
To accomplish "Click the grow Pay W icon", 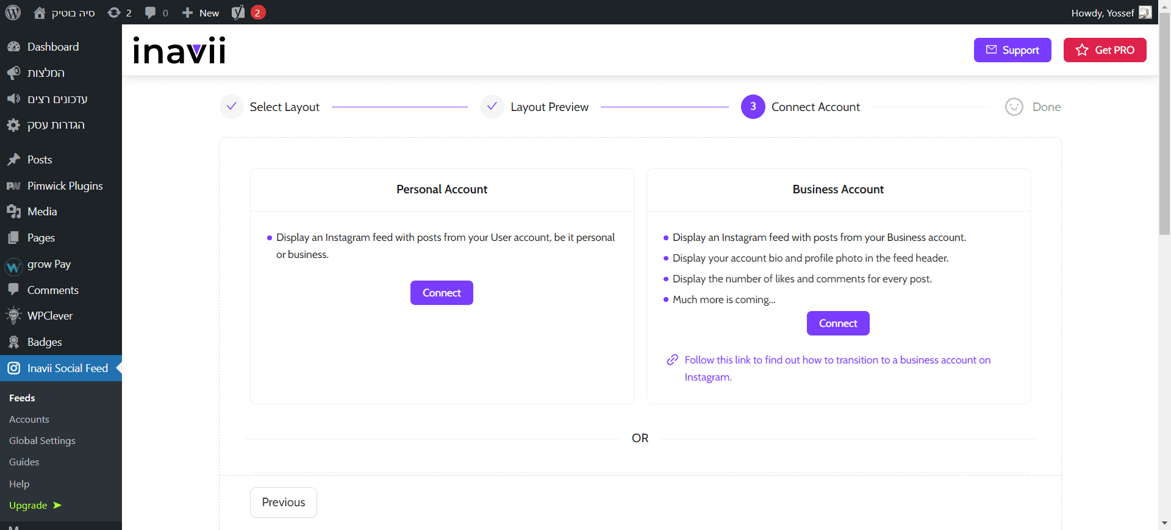I will (13, 267).
